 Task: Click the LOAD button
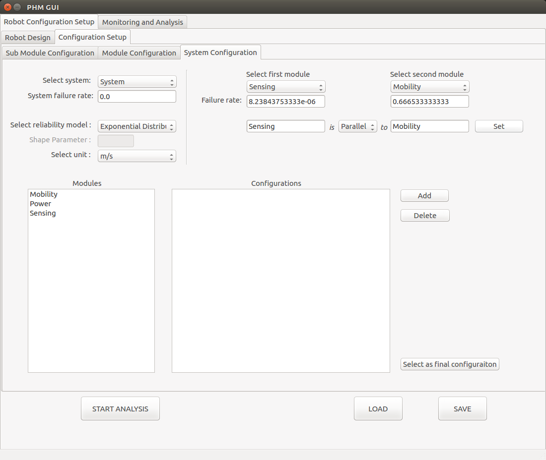378,408
